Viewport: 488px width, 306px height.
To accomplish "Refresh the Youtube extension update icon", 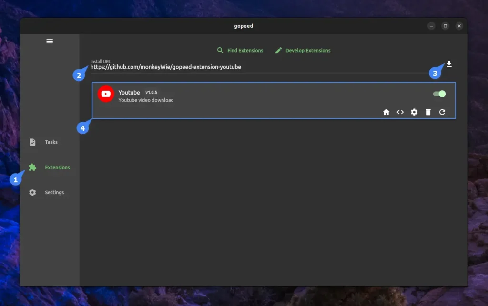I will (442, 112).
